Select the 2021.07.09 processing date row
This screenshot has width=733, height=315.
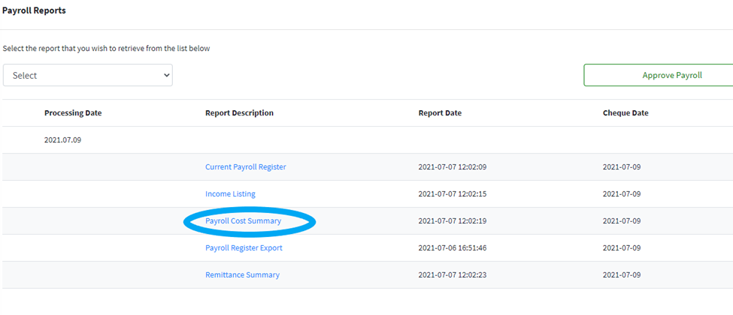62,139
